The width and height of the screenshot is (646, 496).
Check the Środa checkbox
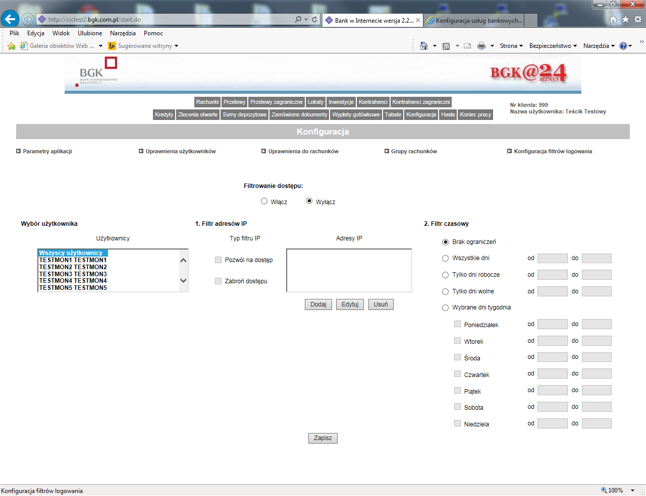457,357
